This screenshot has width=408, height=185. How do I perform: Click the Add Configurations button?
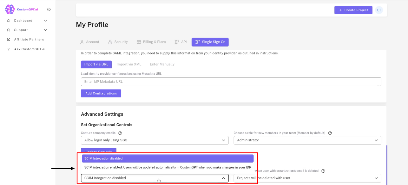(101, 93)
